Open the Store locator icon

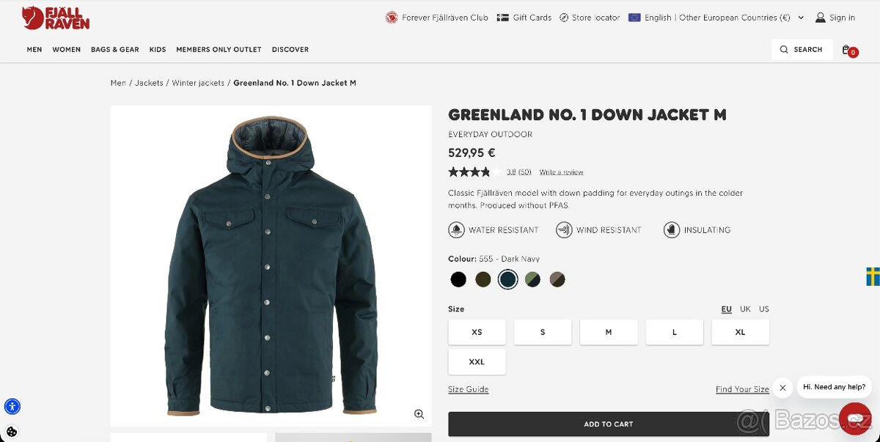[563, 17]
